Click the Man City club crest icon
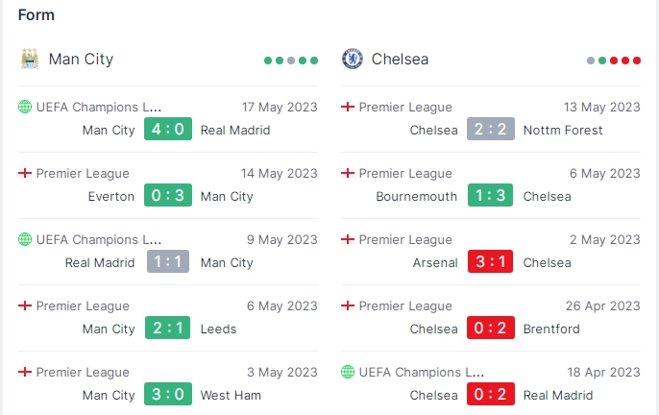The height and width of the screenshot is (415, 659). [x=30, y=59]
